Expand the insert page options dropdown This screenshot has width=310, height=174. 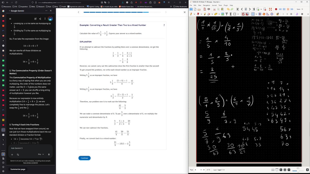point(261,9)
